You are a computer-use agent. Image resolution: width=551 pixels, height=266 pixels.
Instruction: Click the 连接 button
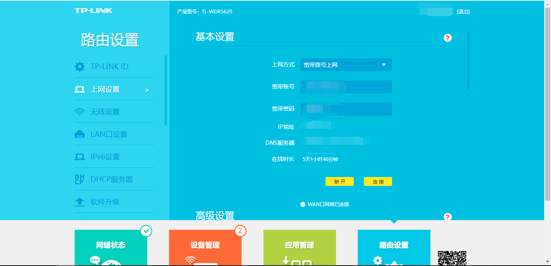click(378, 181)
